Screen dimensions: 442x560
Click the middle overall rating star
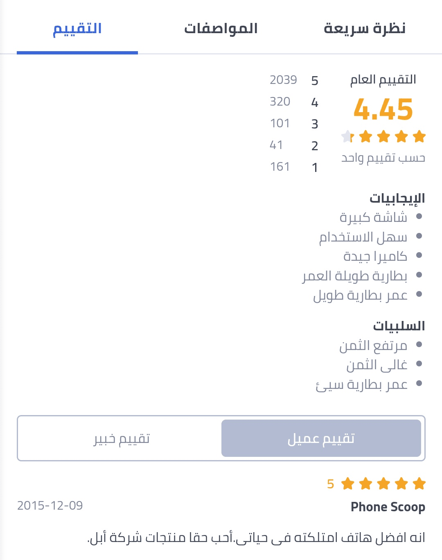383,136
